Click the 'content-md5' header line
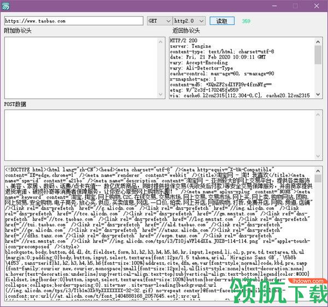 tap(221, 85)
